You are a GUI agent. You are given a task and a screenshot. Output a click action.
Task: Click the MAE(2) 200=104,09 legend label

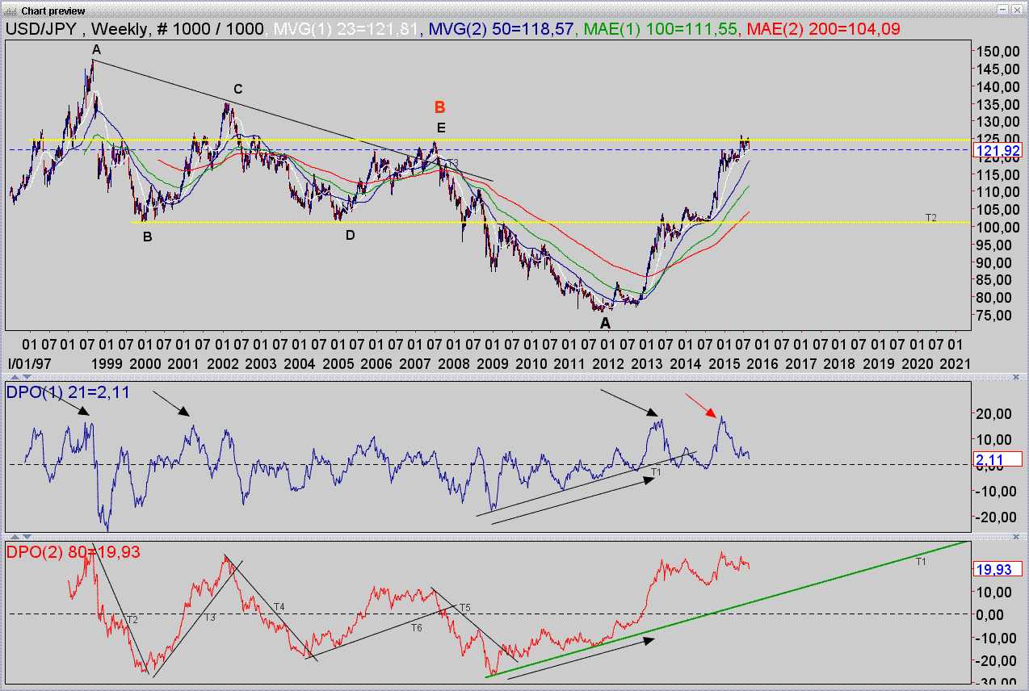tap(824, 28)
